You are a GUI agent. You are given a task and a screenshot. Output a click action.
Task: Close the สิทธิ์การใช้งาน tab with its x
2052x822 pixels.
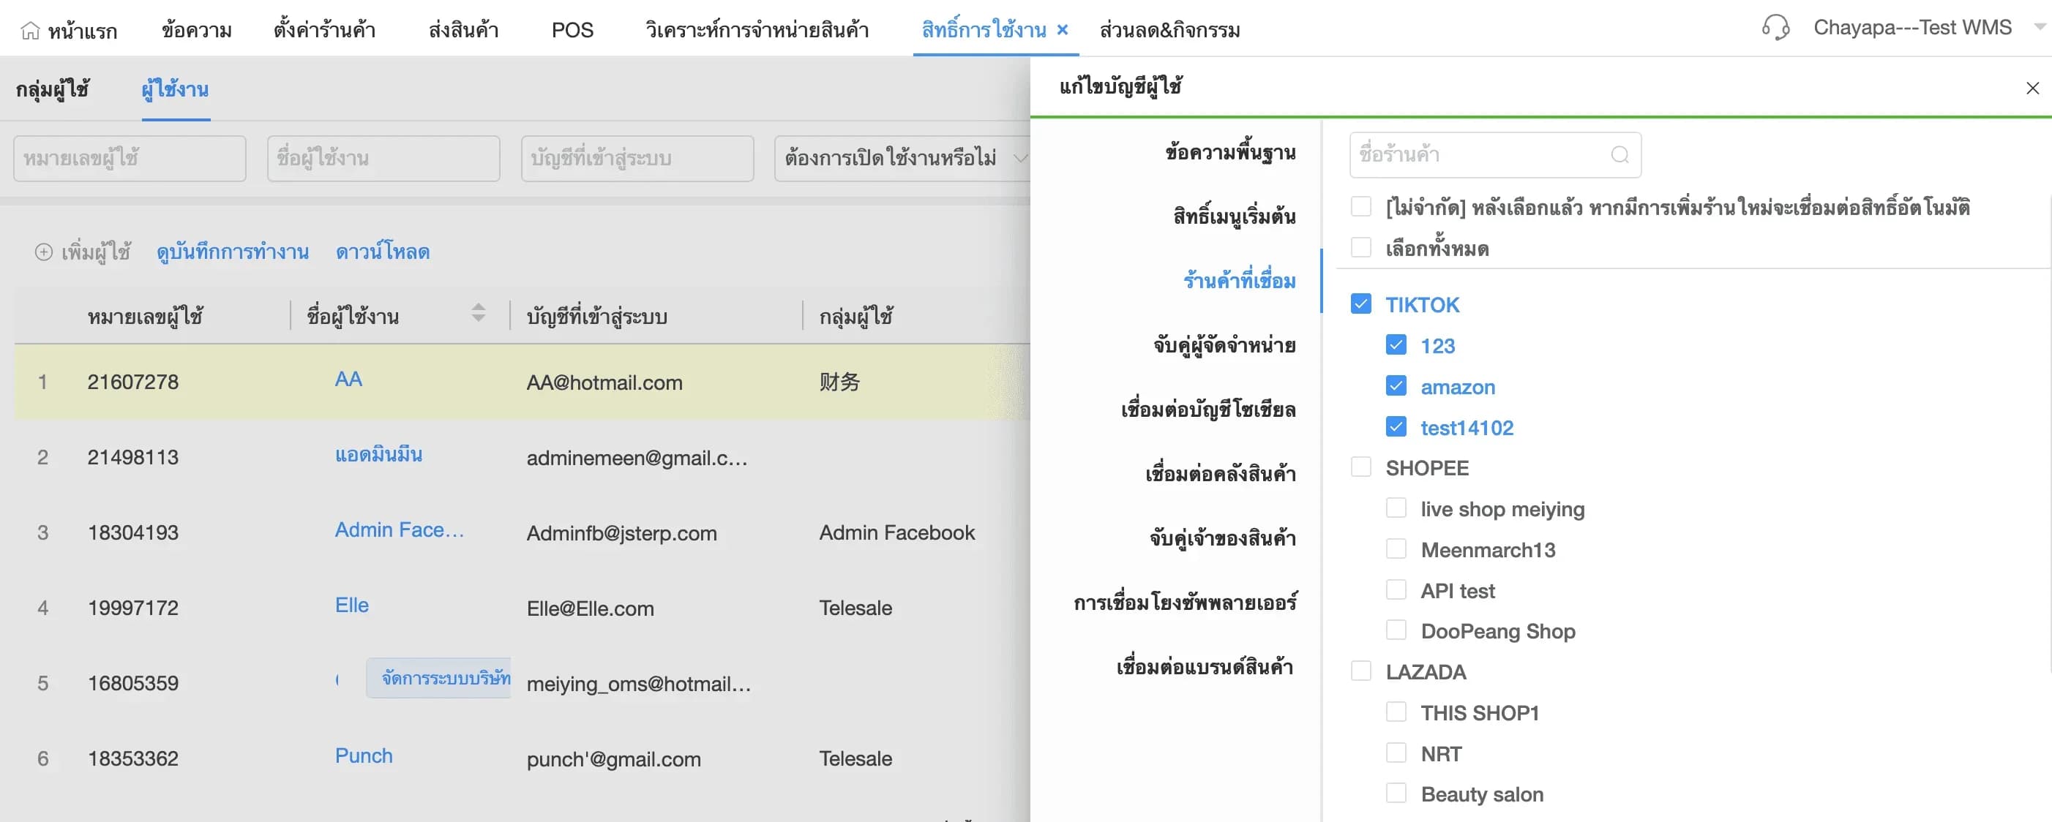coord(1062,30)
